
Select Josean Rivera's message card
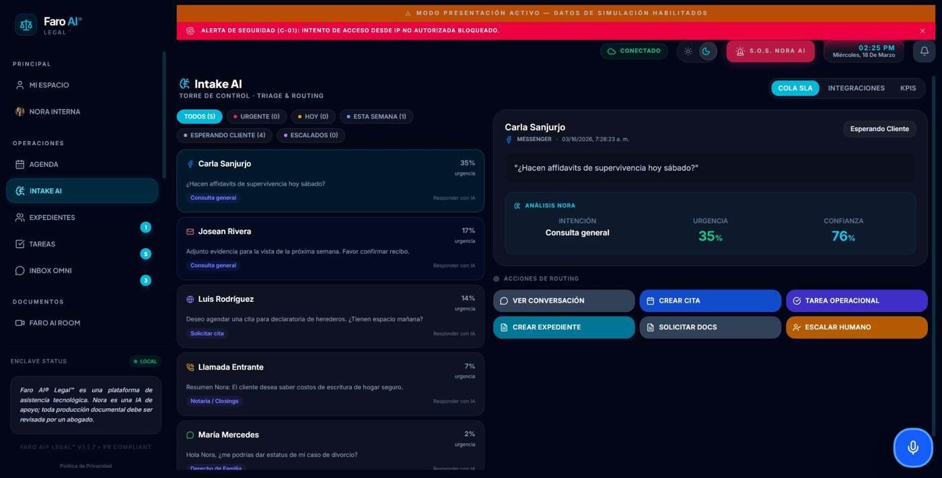point(330,248)
